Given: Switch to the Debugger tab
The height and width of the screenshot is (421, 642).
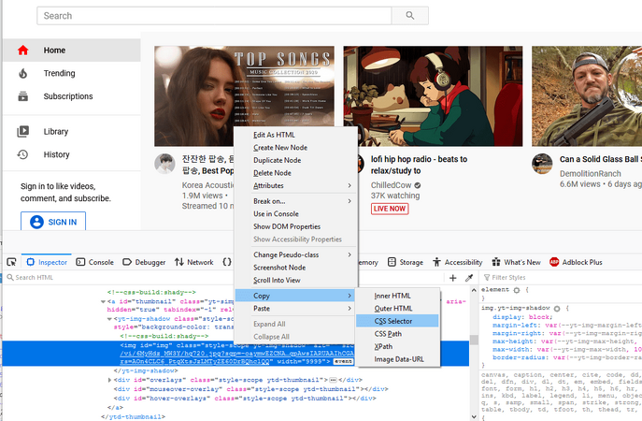Looking at the screenshot, I should click(144, 262).
